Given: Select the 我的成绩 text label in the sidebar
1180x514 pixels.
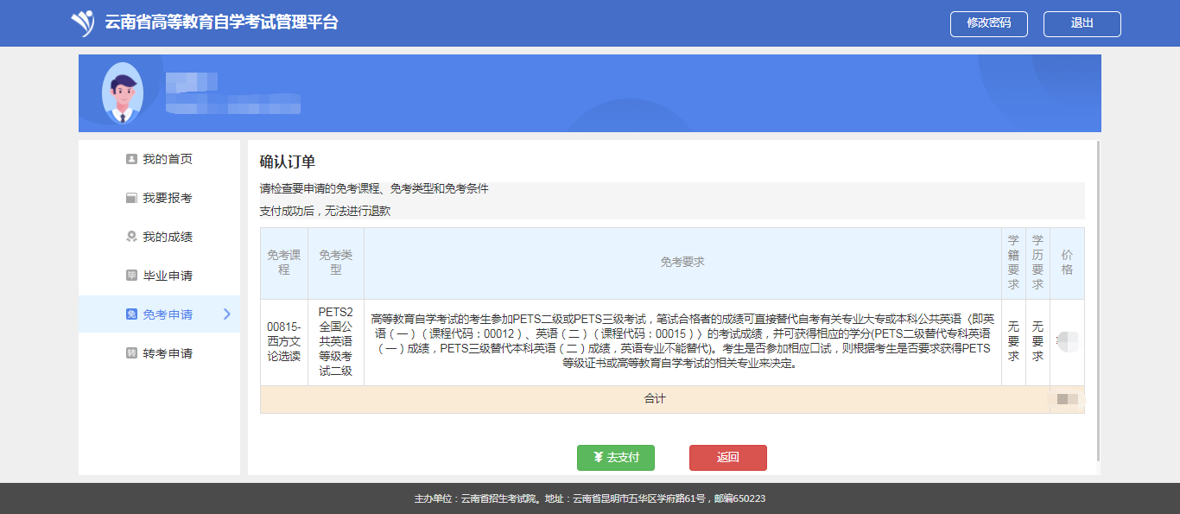Looking at the screenshot, I should click(168, 237).
